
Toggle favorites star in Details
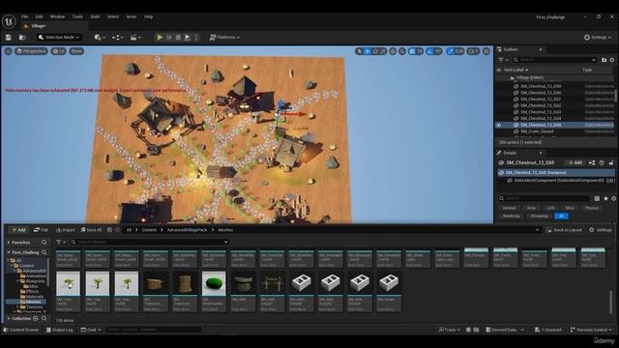click(x=605, y=198)
